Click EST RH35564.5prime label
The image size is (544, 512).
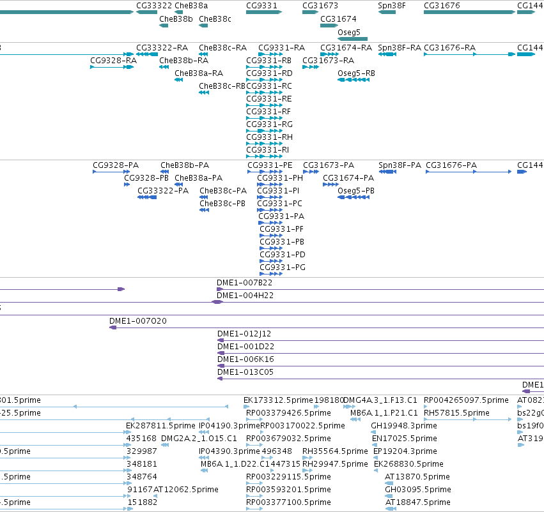(x=335, y=451)
